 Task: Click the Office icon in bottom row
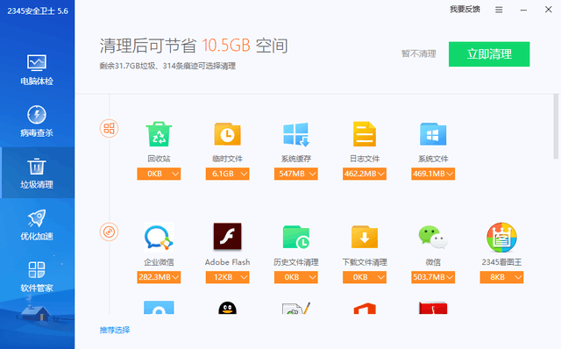(x=365, y=308)
